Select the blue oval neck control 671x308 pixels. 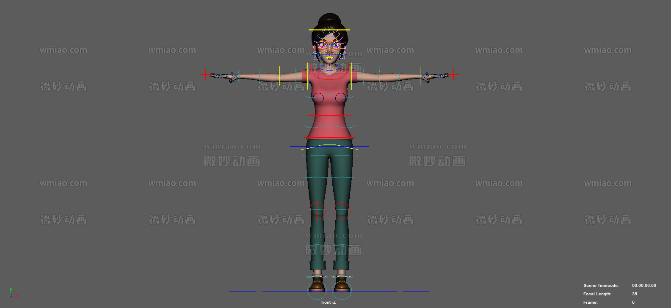329,67
